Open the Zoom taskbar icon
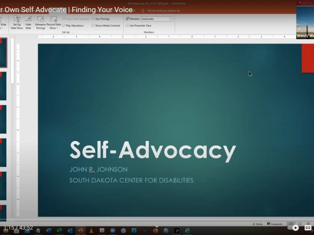This screenshot has width=314, height=235. pos(112,231)
